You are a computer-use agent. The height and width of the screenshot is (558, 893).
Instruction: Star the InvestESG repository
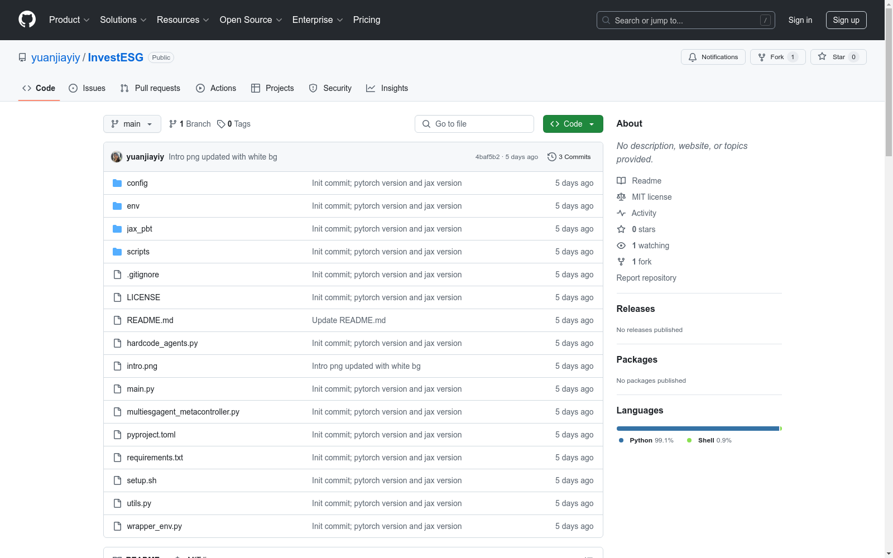tap(838, 57)
